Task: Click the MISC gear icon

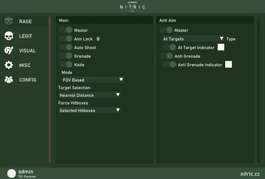Action: 9,65
